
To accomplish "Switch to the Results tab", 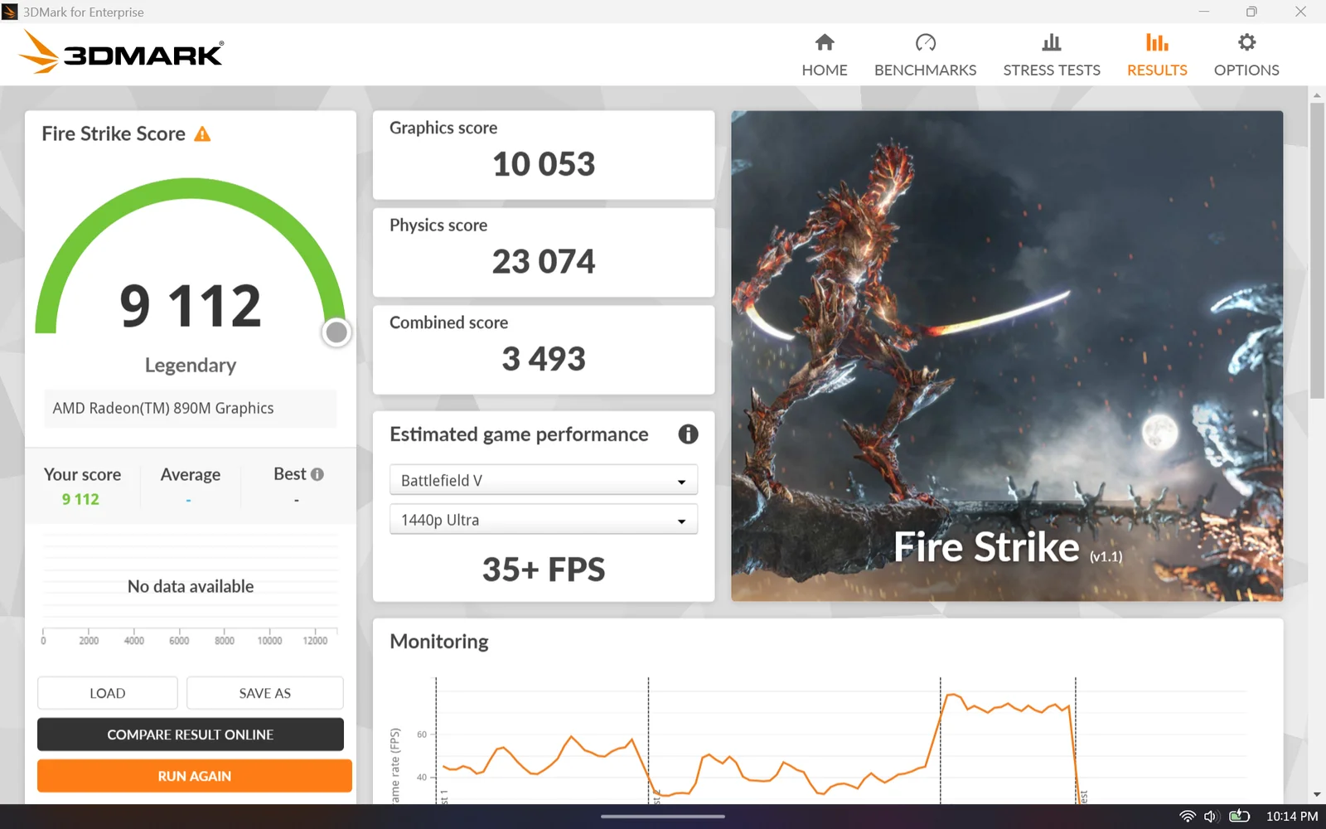I will pyautogui.click(x=1156, y=55).
